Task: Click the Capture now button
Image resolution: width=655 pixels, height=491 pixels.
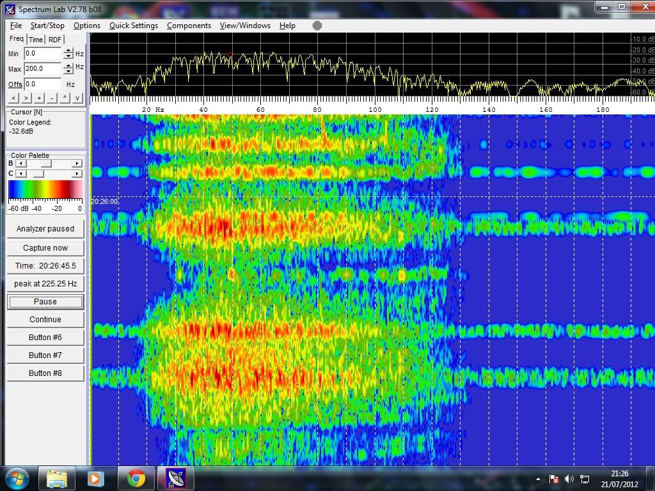Action: [x=45, y=248]
